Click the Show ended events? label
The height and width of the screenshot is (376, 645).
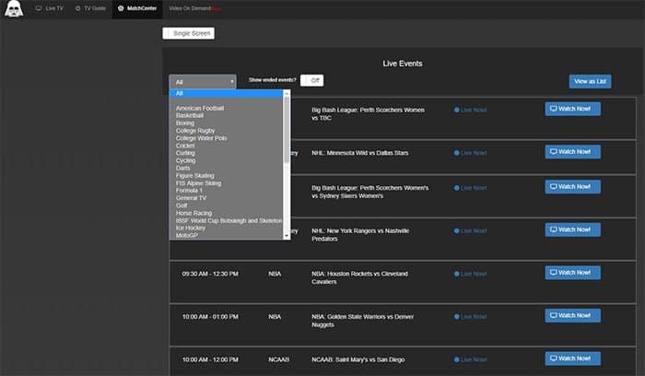click(273, 80)
